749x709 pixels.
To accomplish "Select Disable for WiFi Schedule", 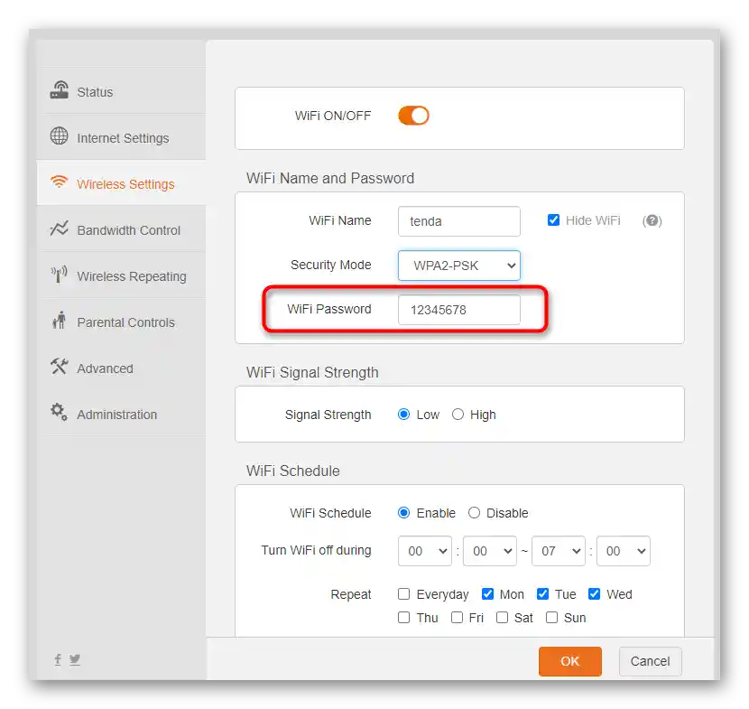I will pos(474,512).
